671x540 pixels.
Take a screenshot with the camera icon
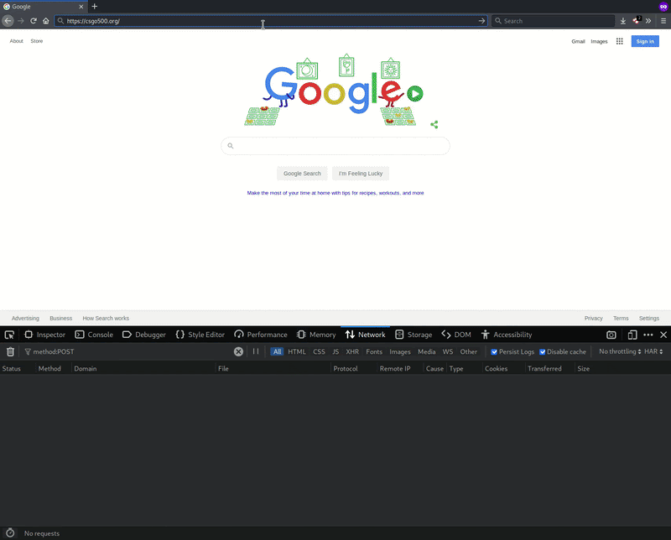tap(611, 335)
